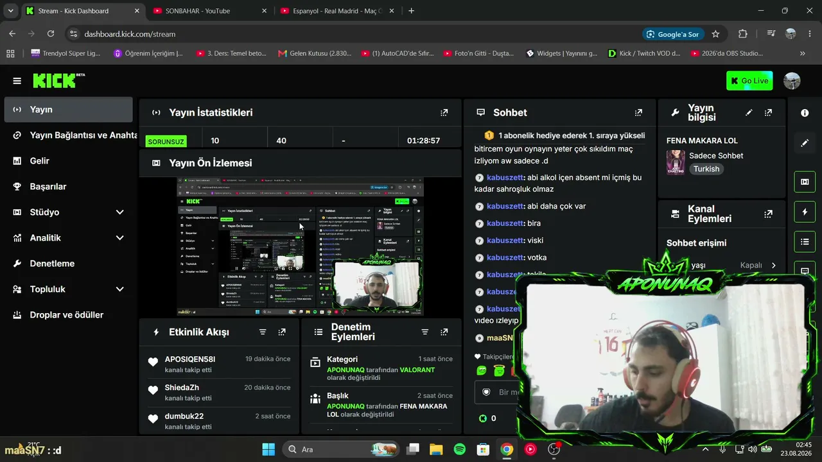Filter the Etkinlik Akışı feed
This screenshot has width=822, height=462.
tap(263, 332)
